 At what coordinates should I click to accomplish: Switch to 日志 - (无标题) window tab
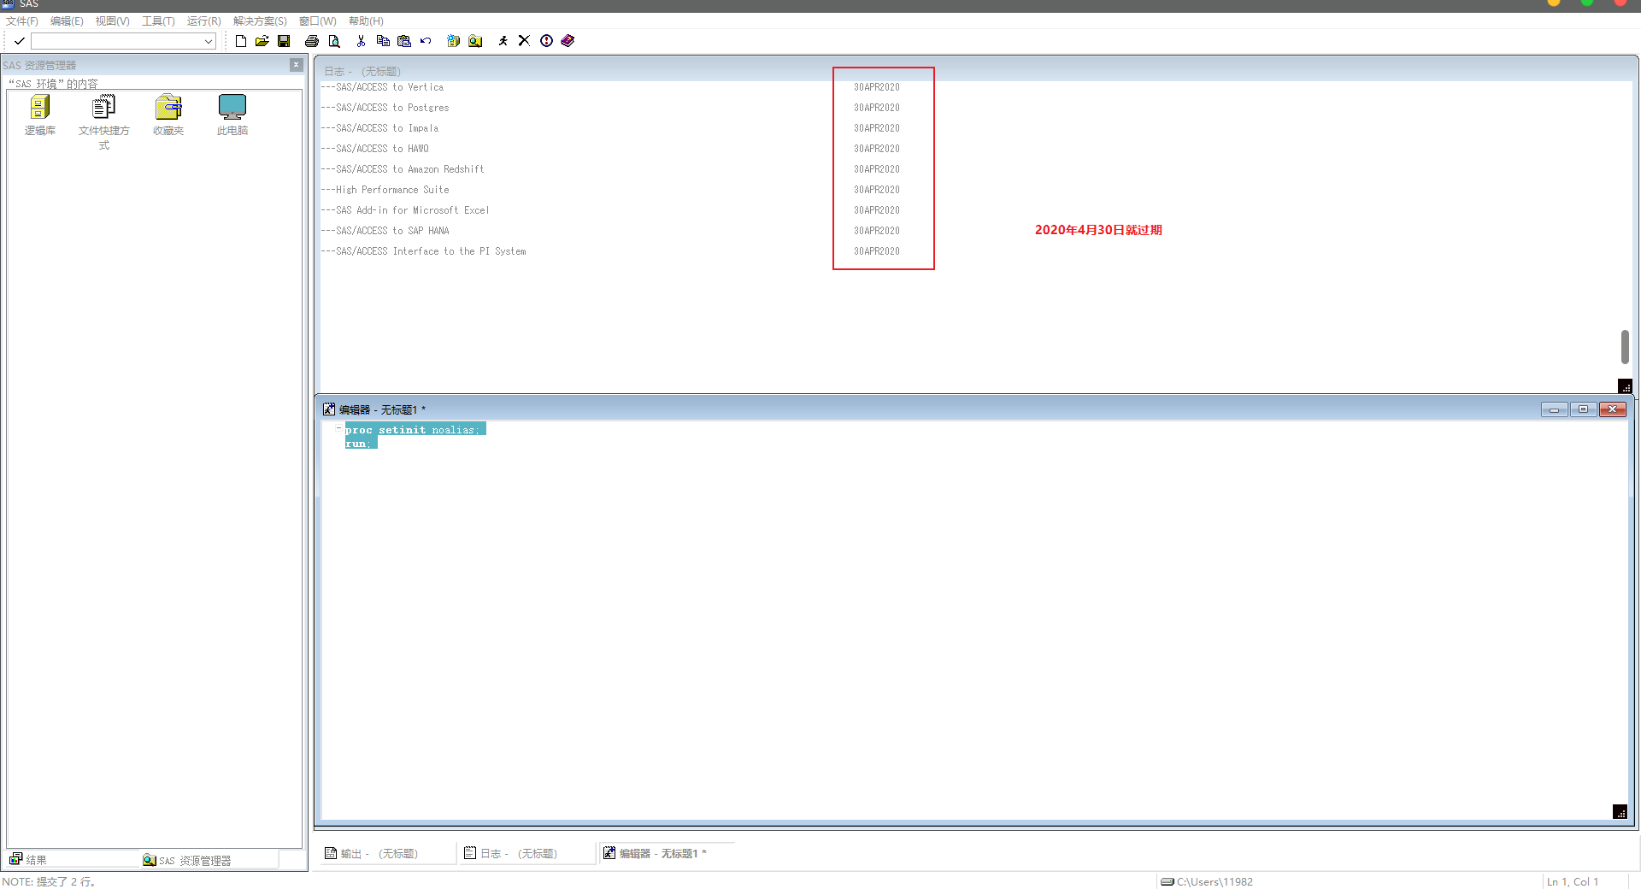pos(526,853)
